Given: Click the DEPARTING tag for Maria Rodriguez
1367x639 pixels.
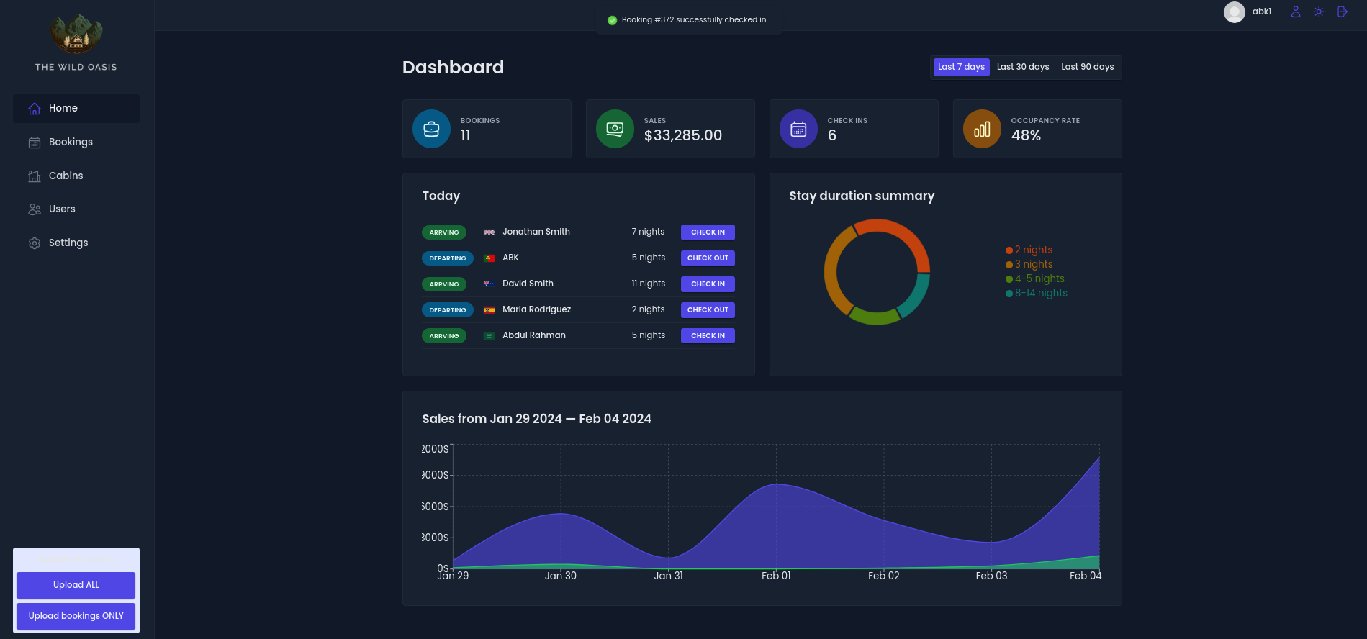Looking at the screenshot, I should (448, 310).
